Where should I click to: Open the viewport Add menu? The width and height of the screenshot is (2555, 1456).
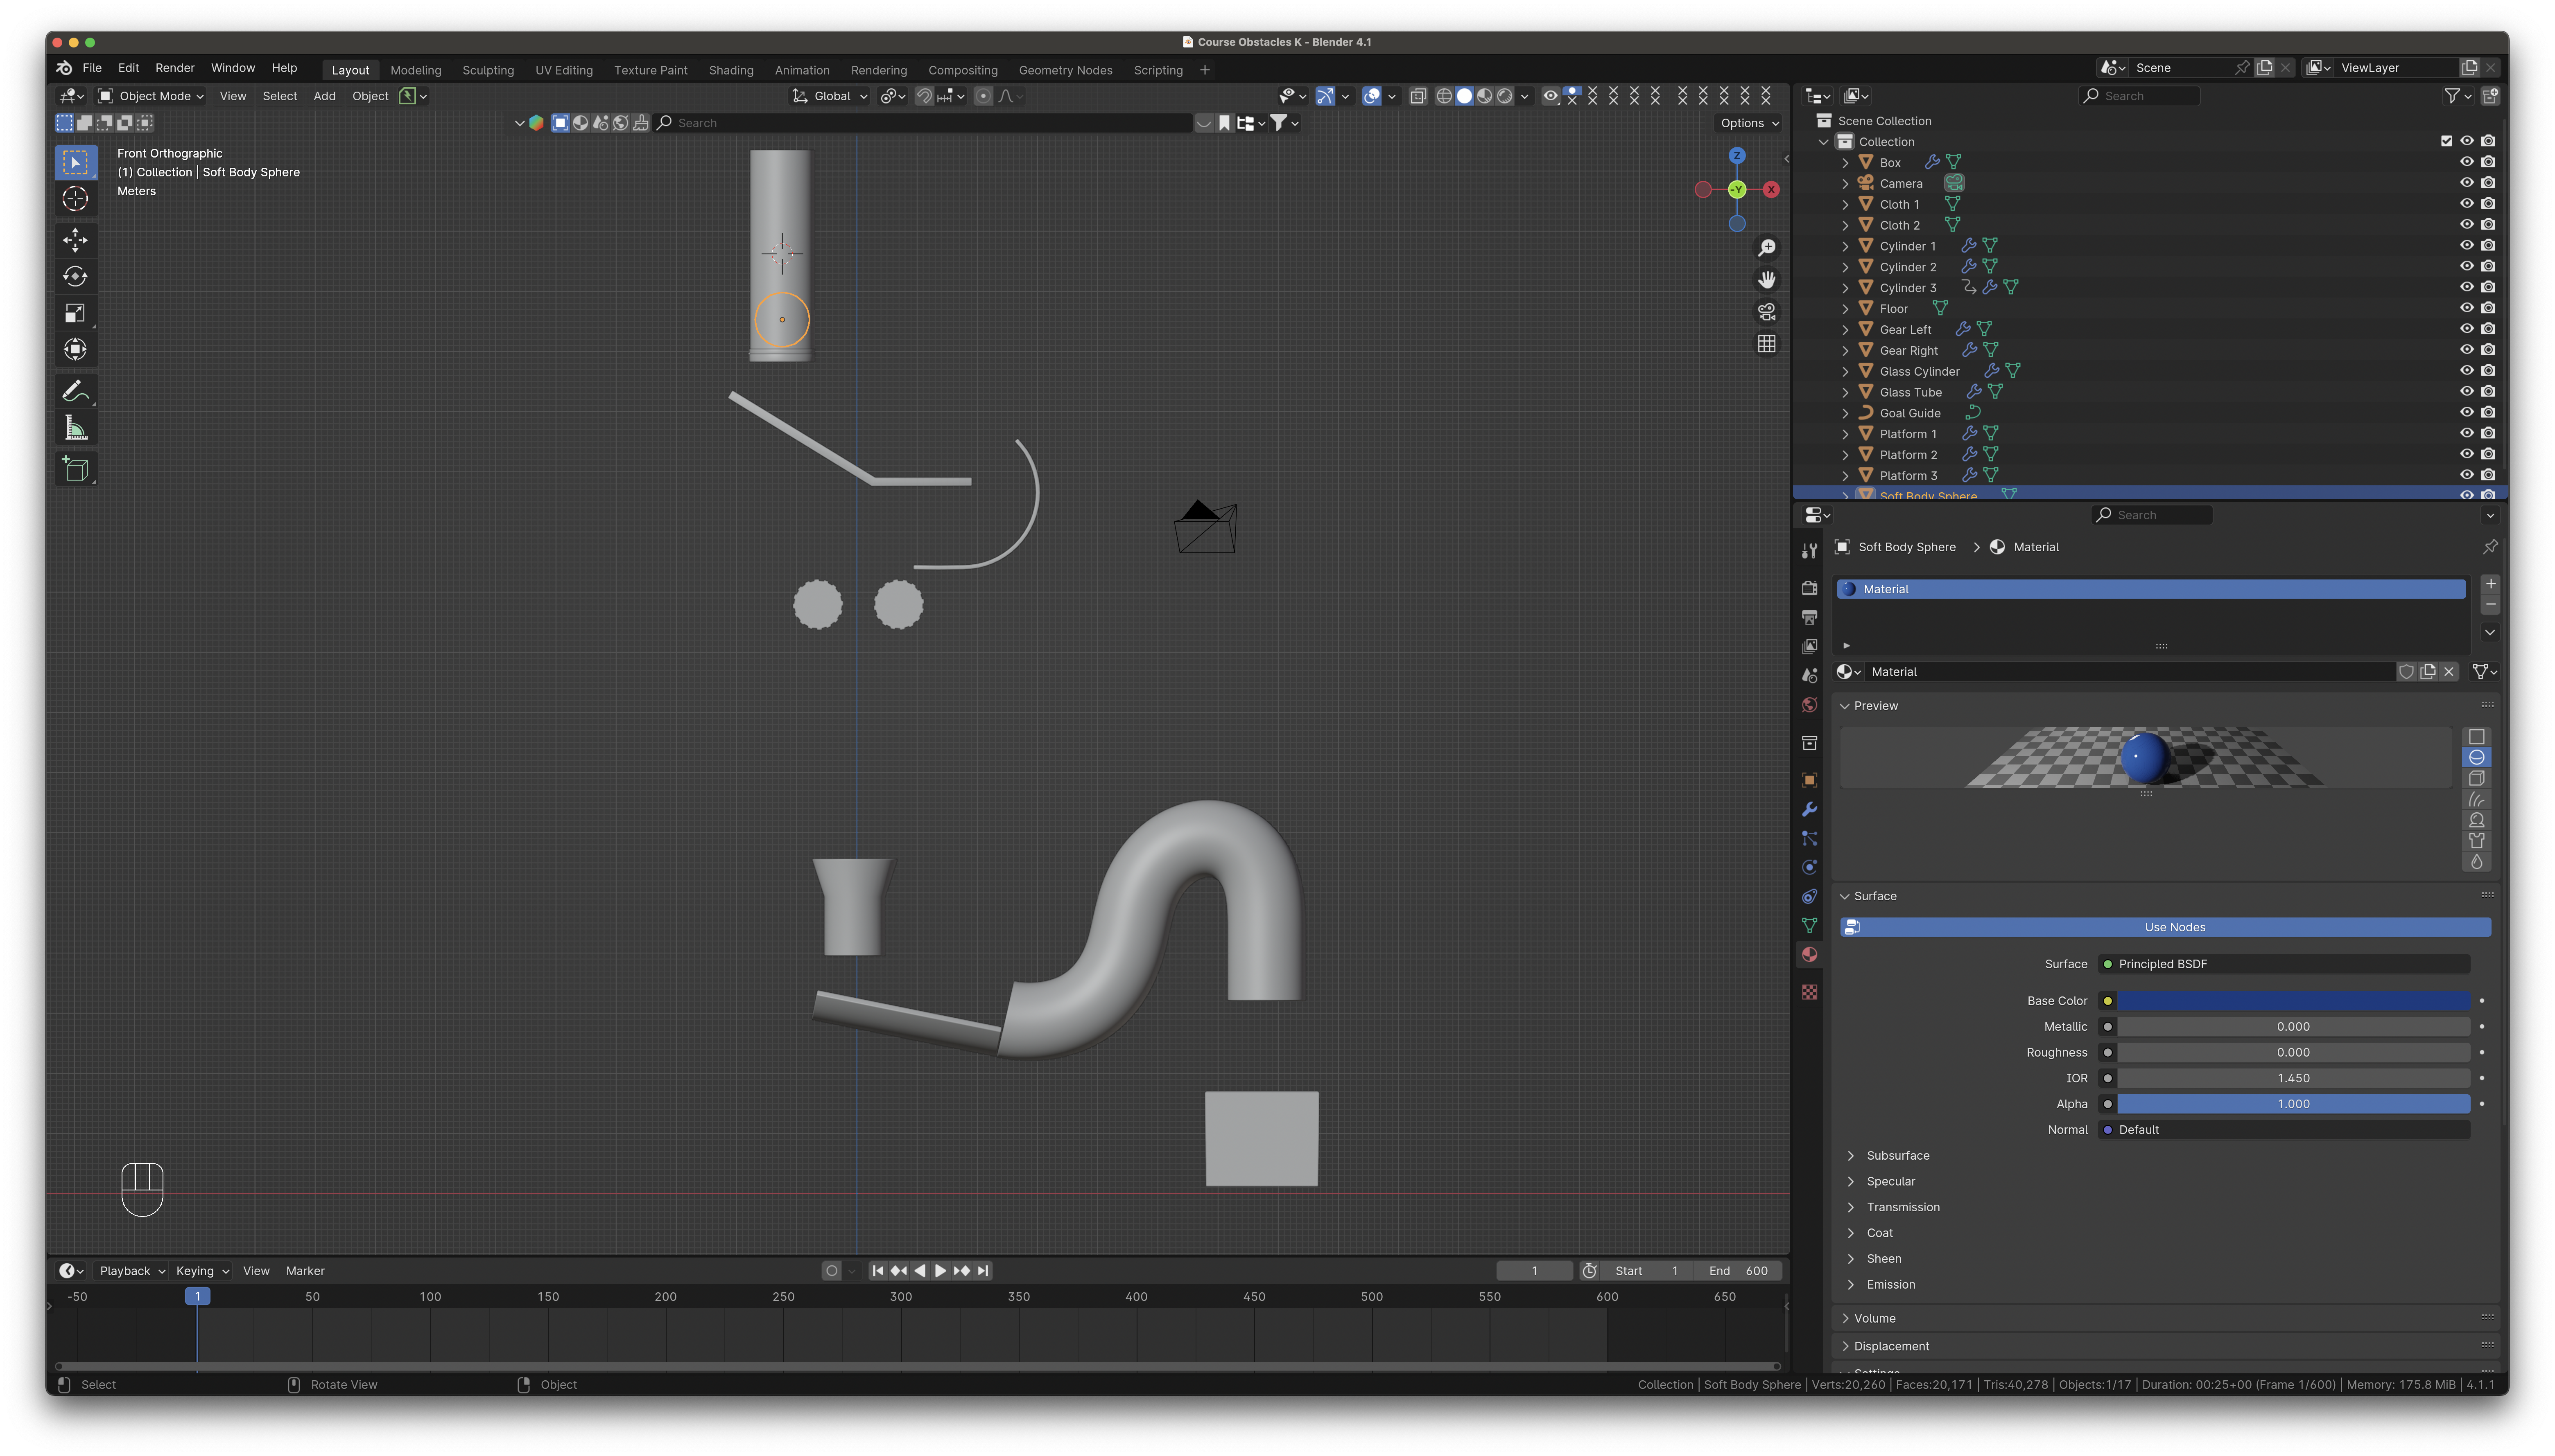(x=324, y=96)
